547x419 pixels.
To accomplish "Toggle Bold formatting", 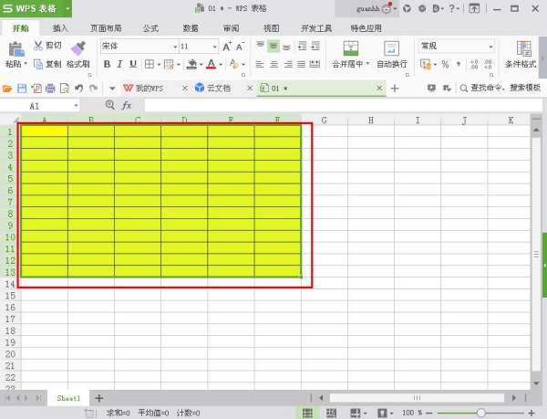I will coord(107,65).
